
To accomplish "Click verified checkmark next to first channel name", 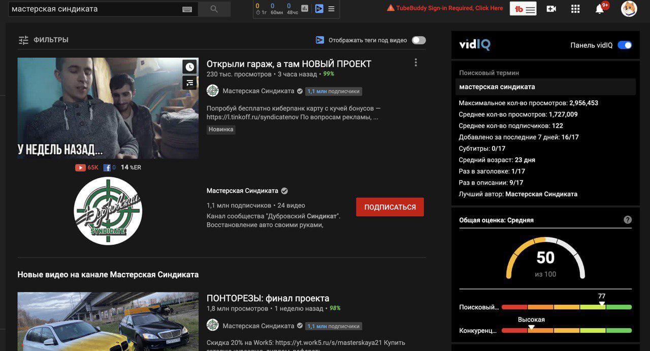I will point(300,91).
